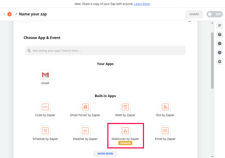
Task: Click the Your Apps heading
Action: point(105,64)
